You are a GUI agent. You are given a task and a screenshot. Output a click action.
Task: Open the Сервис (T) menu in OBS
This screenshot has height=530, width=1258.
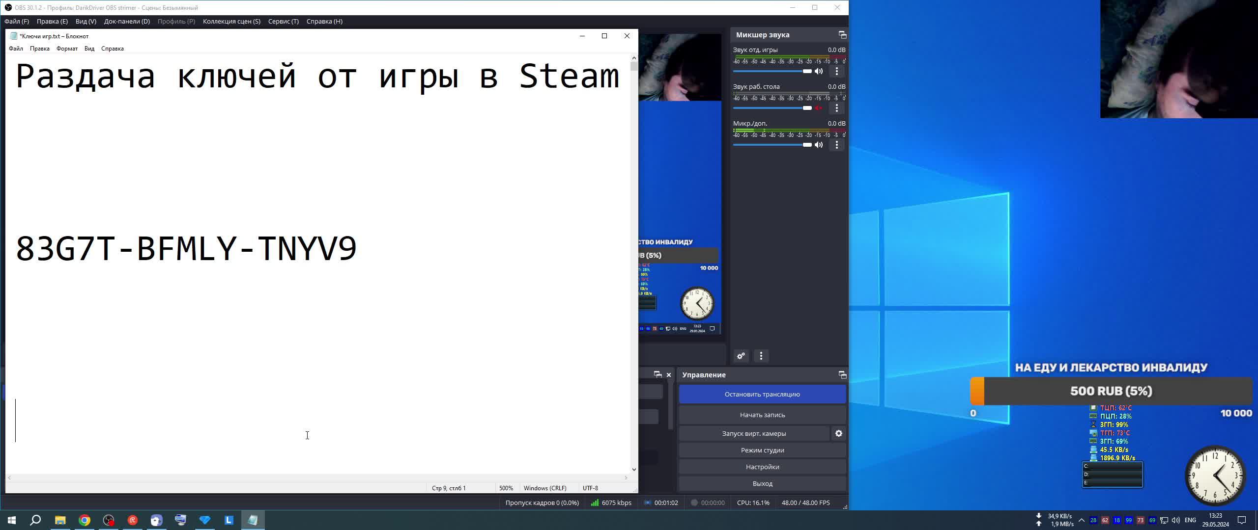[x=283, y=22]
